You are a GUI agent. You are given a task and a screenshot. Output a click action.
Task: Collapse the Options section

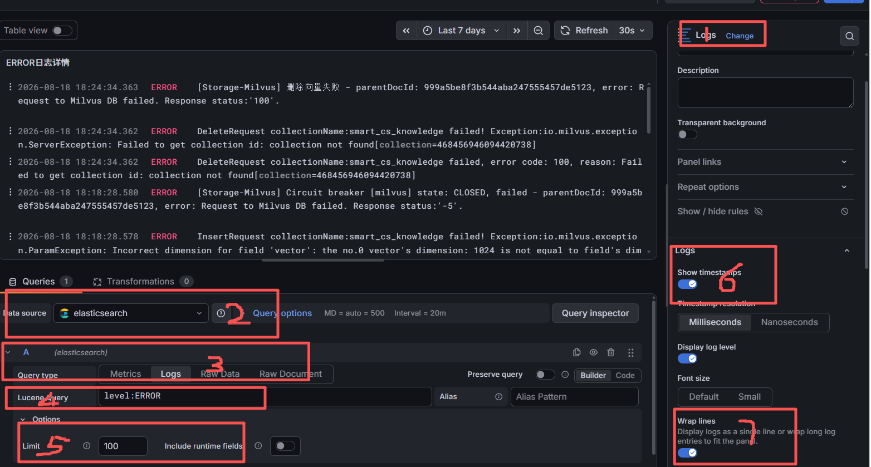23,419
